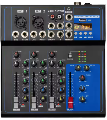This screenshot has height=120, width=107.
Task: Click channel 1 PEAK LED
Action: coord(23,104)
